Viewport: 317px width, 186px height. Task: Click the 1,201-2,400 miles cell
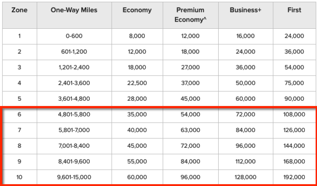pyautogui.click(x=74, y=67)
